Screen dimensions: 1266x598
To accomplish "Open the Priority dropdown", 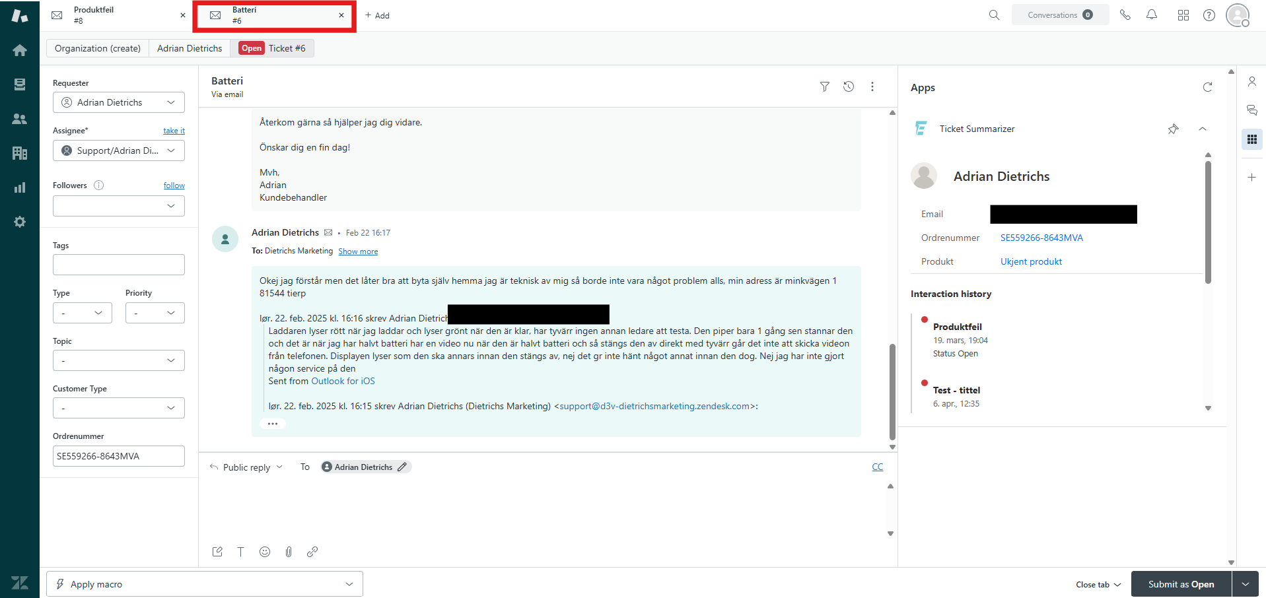I will (155, 313).
